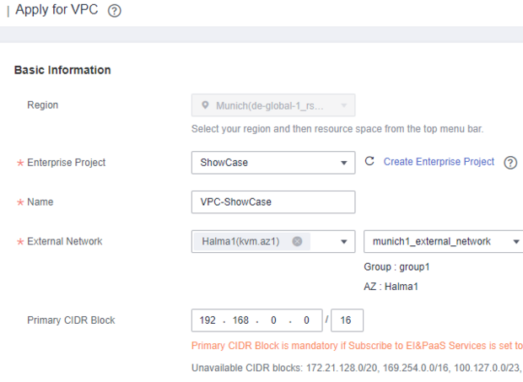The height and width of the screenshot is (382, 523).
Task: Expand the Halma1(kvm.az1) External Network dropdown arrow
Action: 343,242
